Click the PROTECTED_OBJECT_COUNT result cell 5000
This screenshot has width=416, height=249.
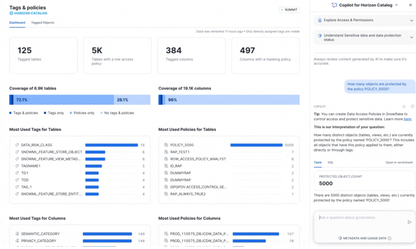pos(365,180)
